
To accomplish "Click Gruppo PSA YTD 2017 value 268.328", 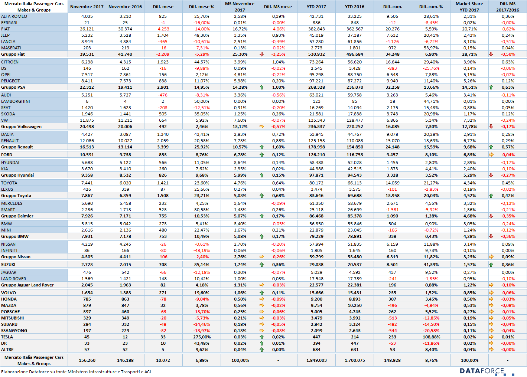I will [x=316, y=87].
